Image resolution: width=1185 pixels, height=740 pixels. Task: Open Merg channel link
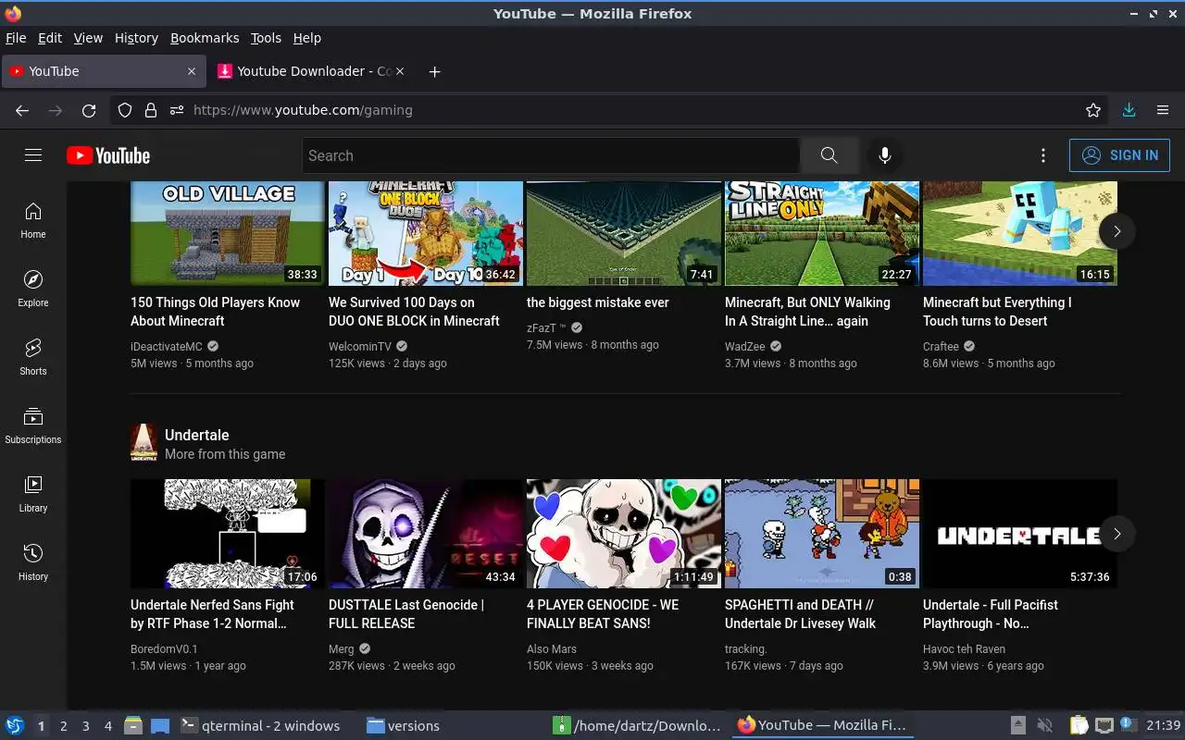(x=342, y=648)
